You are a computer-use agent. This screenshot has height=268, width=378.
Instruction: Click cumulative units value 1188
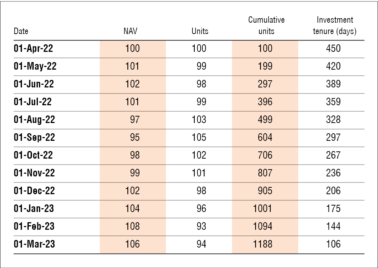click(263, 244)
